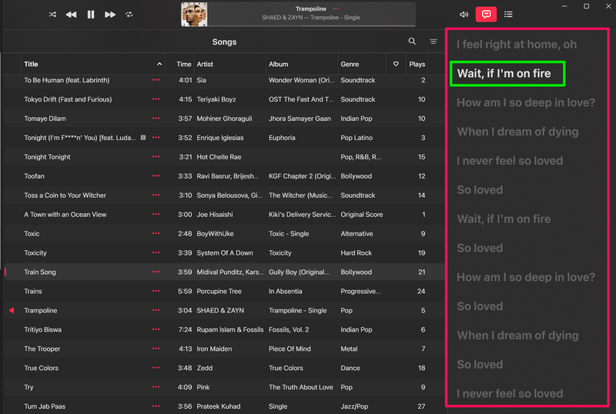
Task: Open more options for Tokyo Drift
Action: [x=156, y=99]
